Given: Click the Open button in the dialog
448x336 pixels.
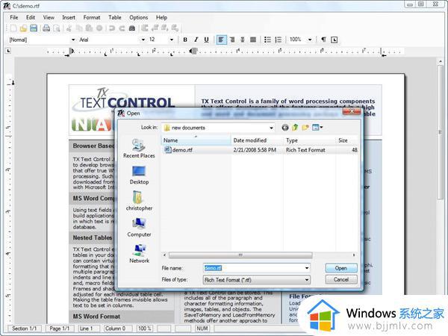Looking at the screenshot, I should pyautogui.click(x=341, y=268).
